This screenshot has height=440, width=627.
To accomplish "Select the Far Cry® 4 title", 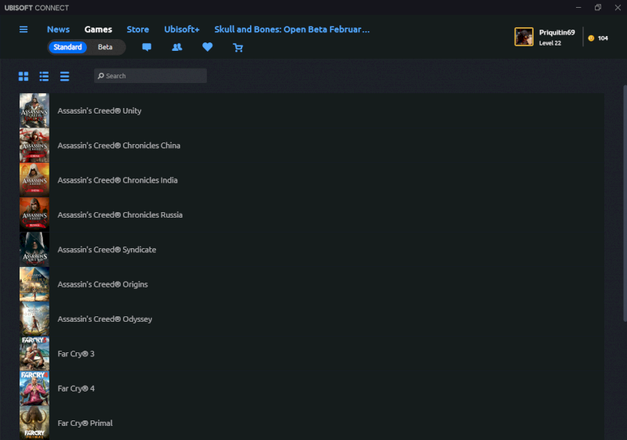I will point(76,389).
